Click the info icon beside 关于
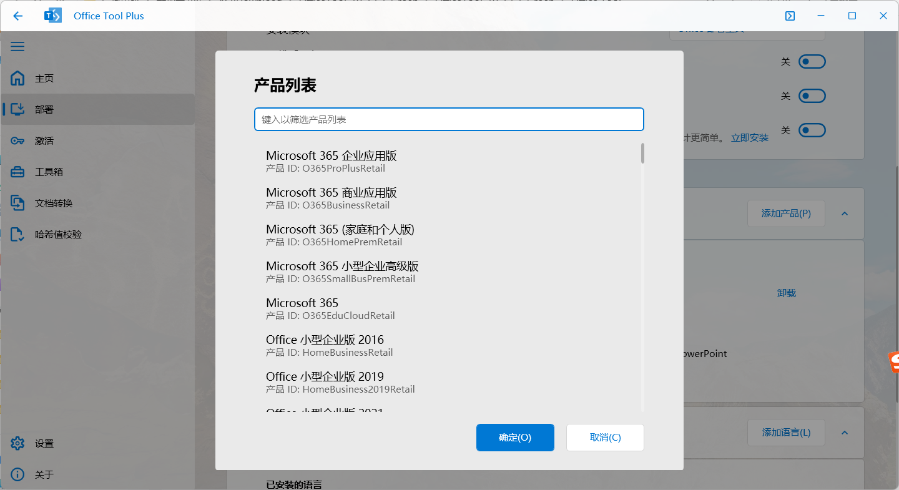Screen dimensions: 899x490 17,474
